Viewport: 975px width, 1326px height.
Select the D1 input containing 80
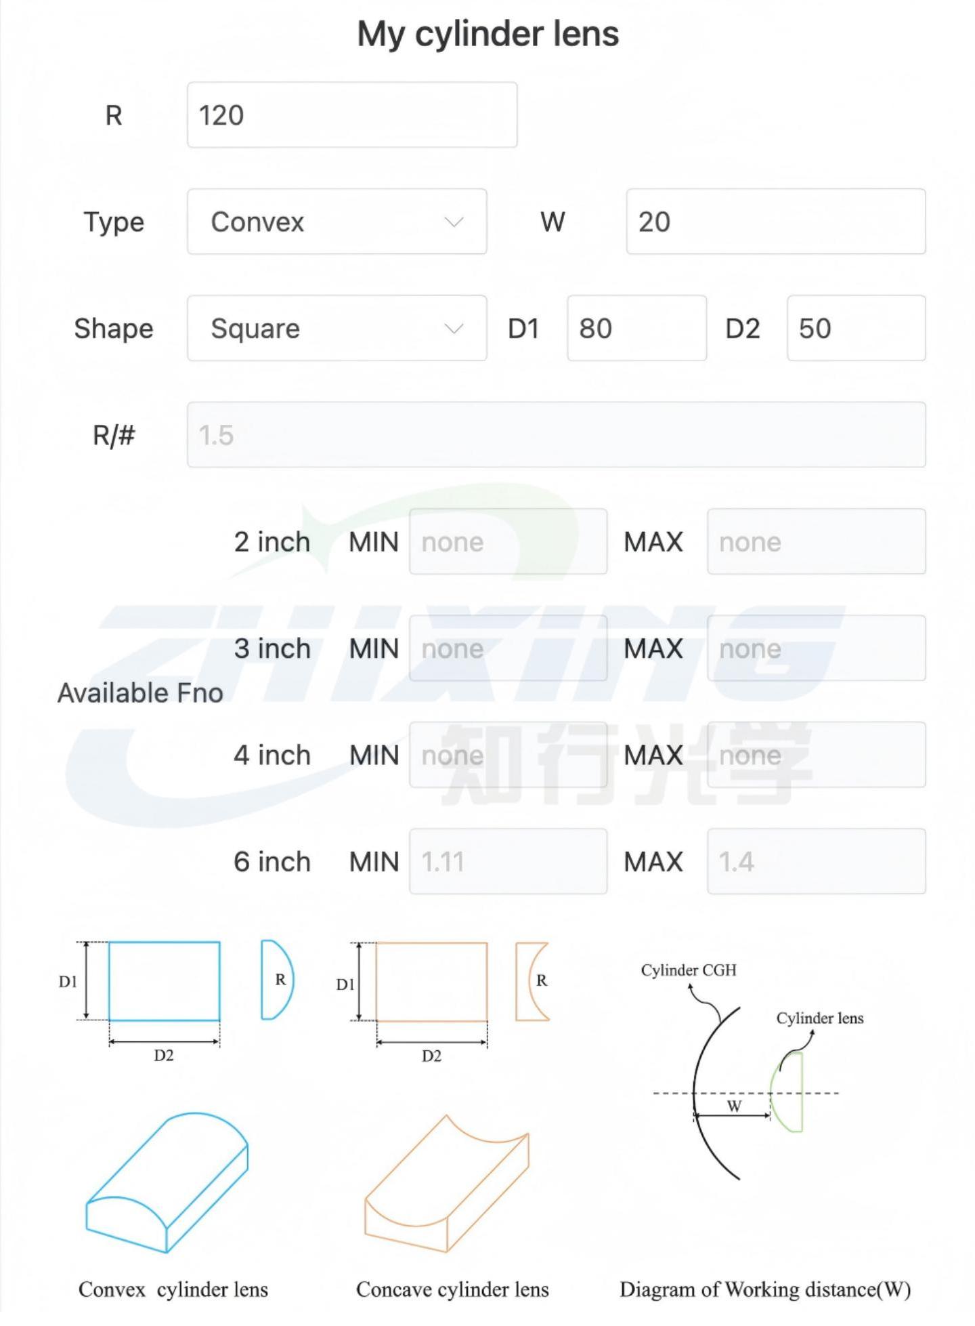tap(637, 328)
